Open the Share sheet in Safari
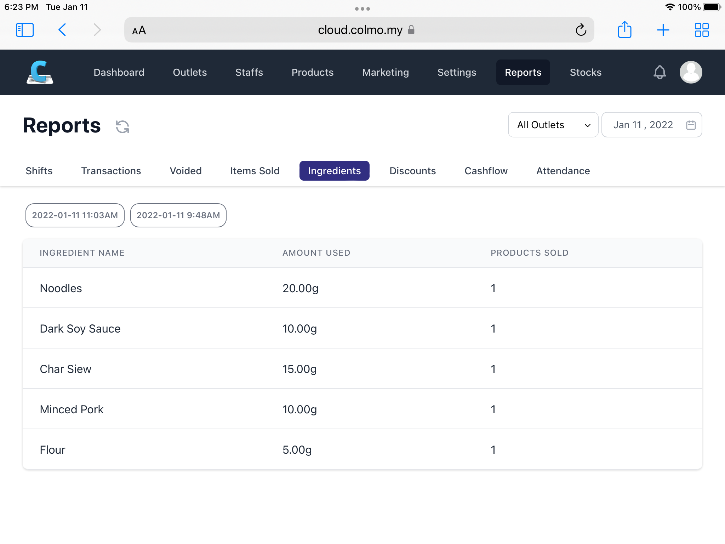This screenshot has height=544, width=725. pyautogui.click(x=625, y=30)
